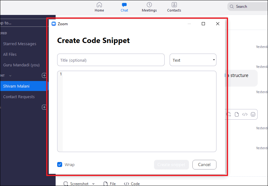
Task: Click the Screenshot button in chat toolbar
Action: [x=76, y=184]
